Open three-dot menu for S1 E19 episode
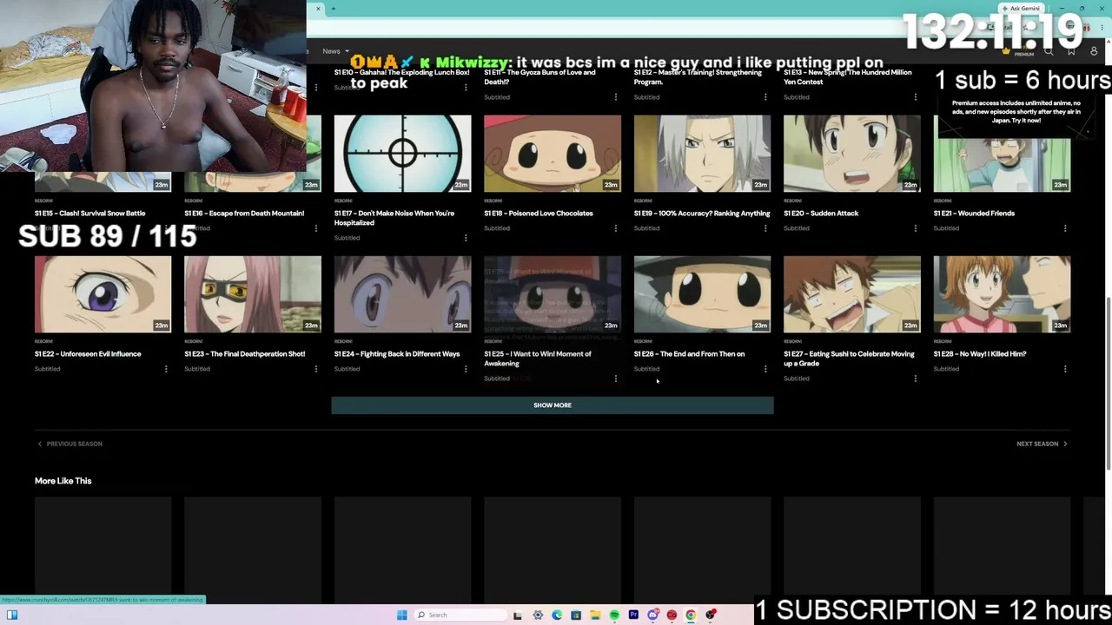The width and height of the screenshot is (1112, 625). point(765,228)
